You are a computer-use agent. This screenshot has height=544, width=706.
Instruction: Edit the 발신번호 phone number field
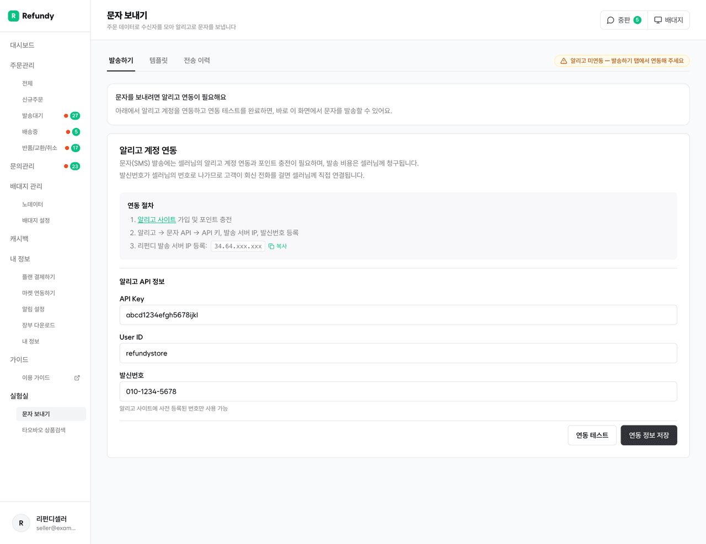click(398, 391)
